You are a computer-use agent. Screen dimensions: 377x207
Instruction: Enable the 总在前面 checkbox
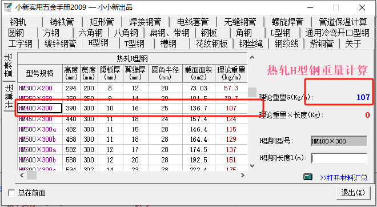[11, 193]
